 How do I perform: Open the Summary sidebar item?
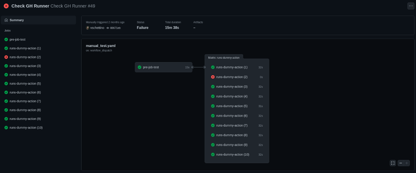(x=38, y=20)
